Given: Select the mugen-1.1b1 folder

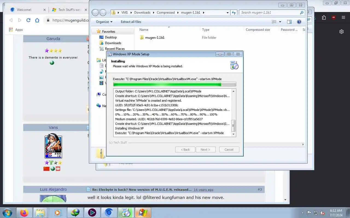Looking at the screenshot, I should tap(155, 38).
